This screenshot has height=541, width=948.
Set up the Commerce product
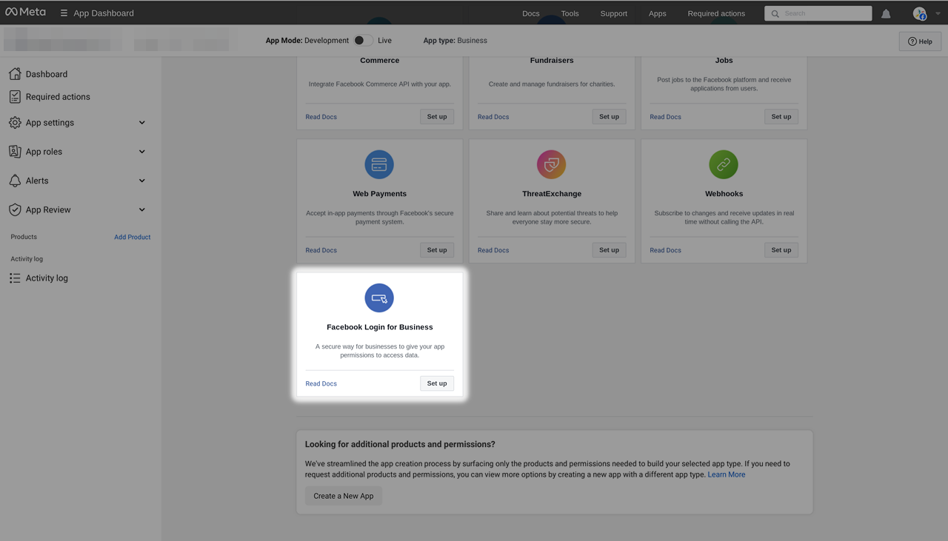point(437,116)
